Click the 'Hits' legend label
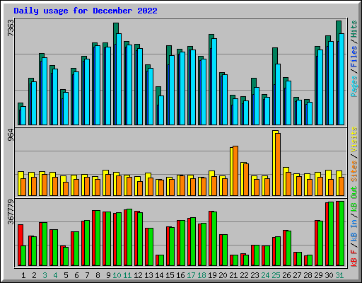 click(354, 29)
